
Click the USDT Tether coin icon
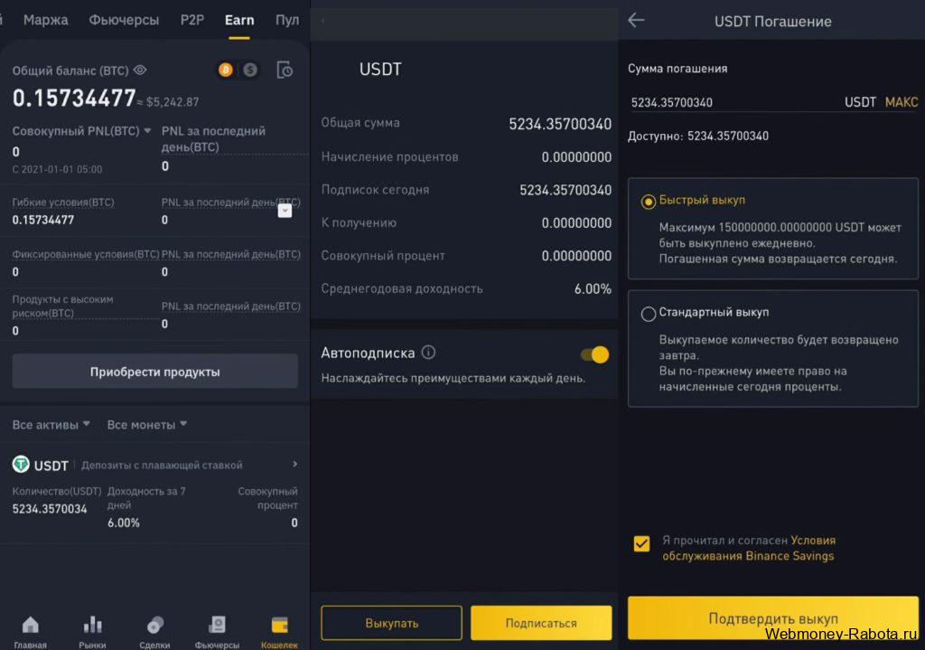(x=21, y=465)
